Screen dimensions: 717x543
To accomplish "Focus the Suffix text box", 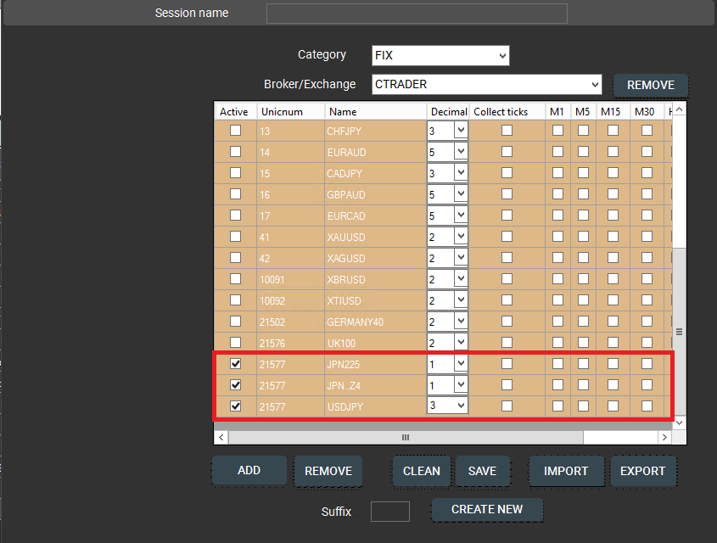I will click(x=390, y=512).
